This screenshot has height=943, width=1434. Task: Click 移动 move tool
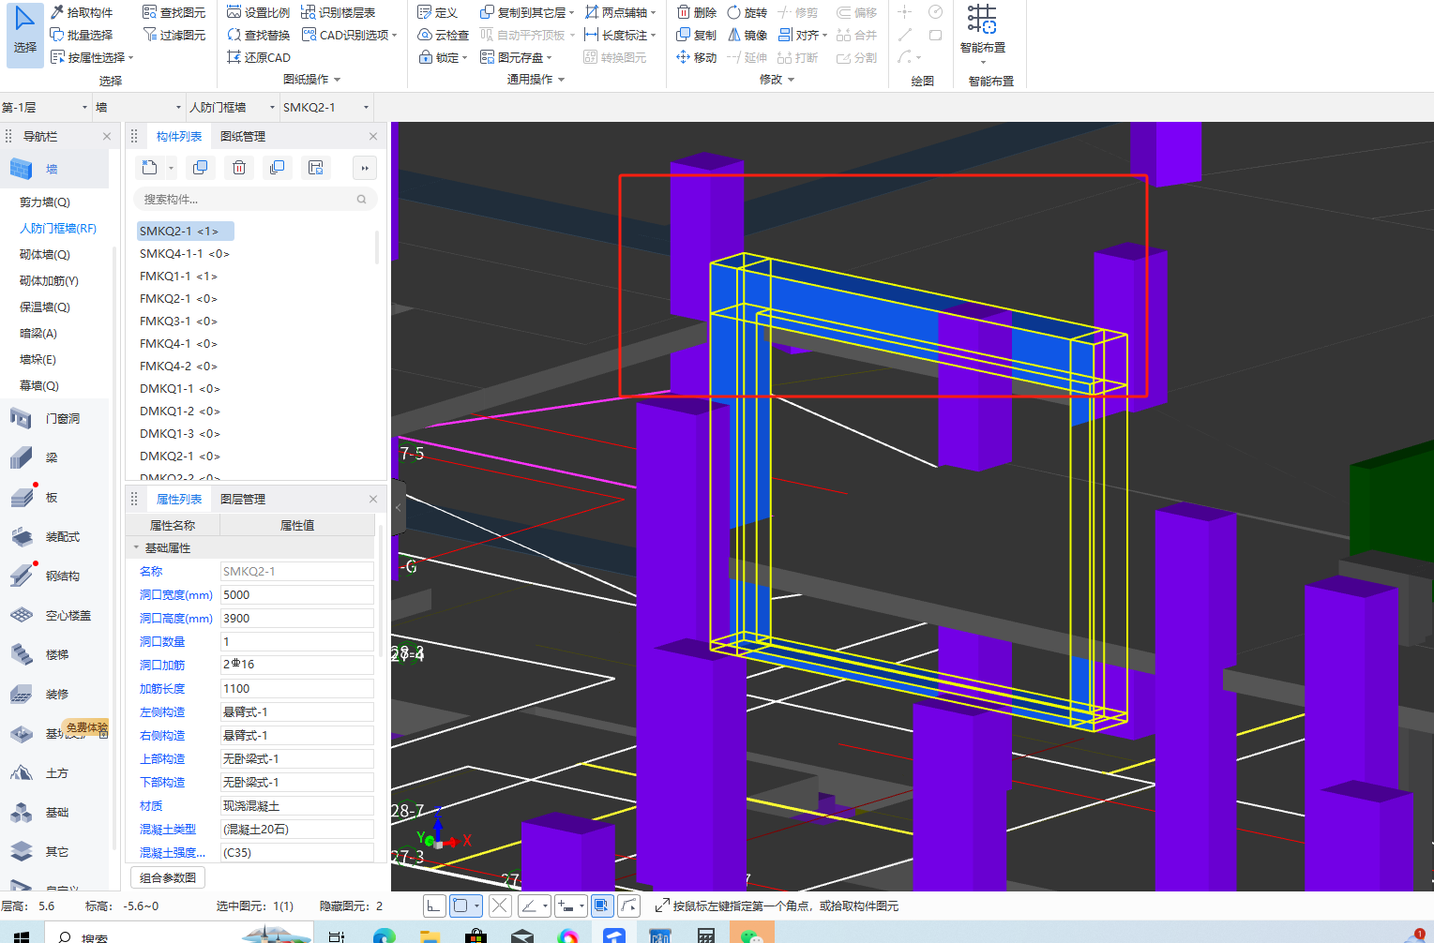tap(697, 57)
